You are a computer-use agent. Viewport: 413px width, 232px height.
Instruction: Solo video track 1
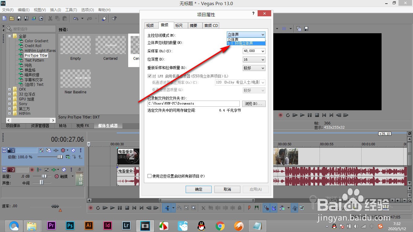81,150
